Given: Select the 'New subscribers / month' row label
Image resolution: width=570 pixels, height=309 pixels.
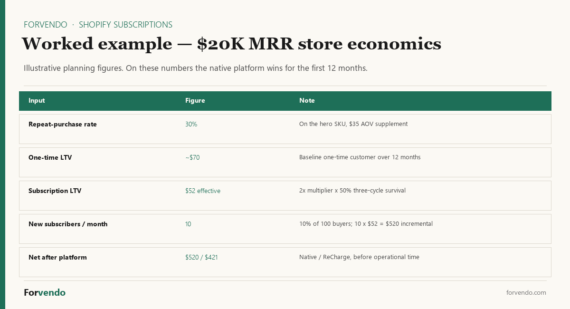Looking at the screenshot, I should pyautogui.click(x=68, y=224).
